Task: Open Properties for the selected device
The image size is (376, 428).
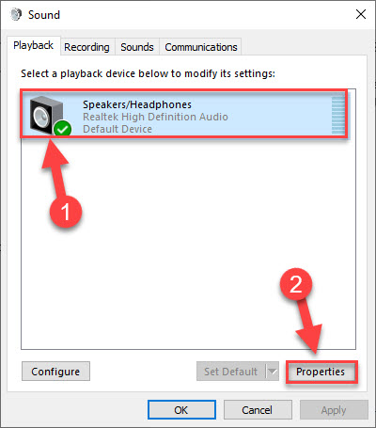Action: click(x=321, y=372)
